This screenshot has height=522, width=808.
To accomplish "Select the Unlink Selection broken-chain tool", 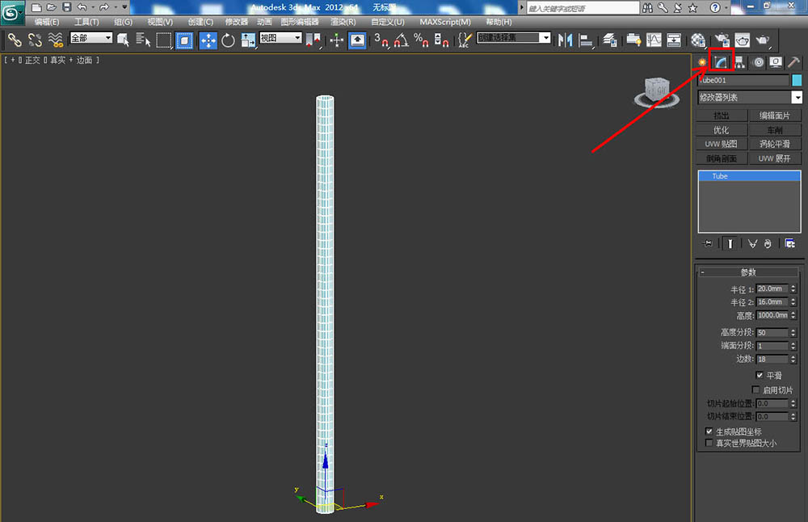I will [35, 40].
